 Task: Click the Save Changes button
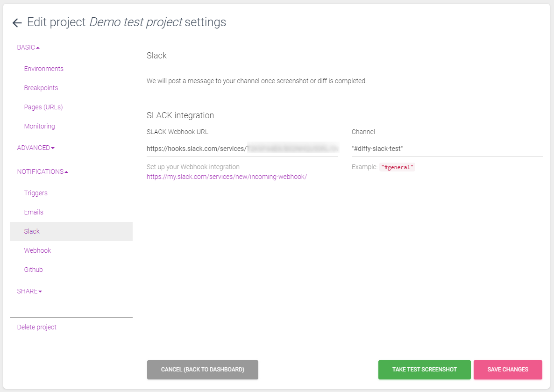(x=508, y=370)
